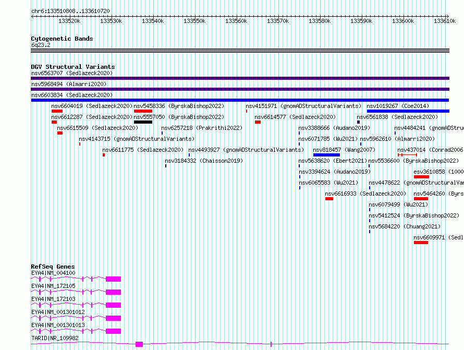
Task: Click the nsv4478622 gnomAD variant label
Action: [416, 183]
